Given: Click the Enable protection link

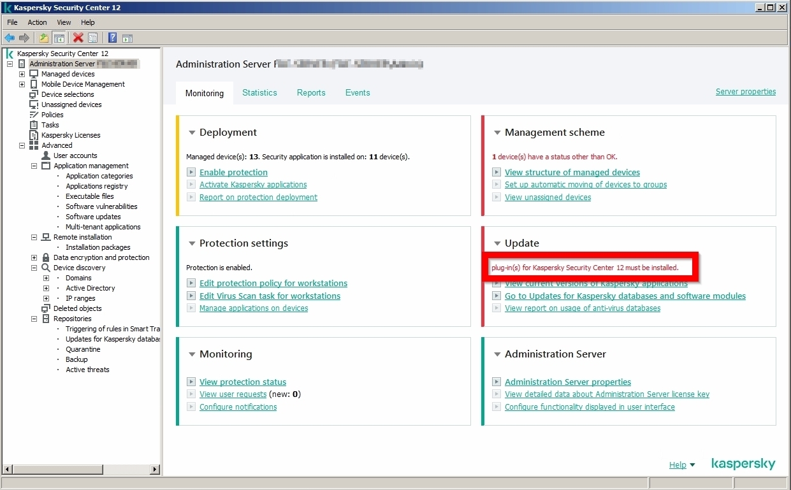Looking at the screenshot, I should [x=233, y=173].
